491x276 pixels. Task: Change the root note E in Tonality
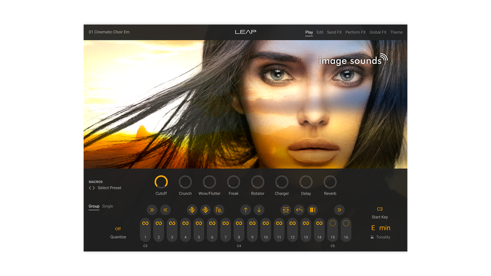pos(373,228)
